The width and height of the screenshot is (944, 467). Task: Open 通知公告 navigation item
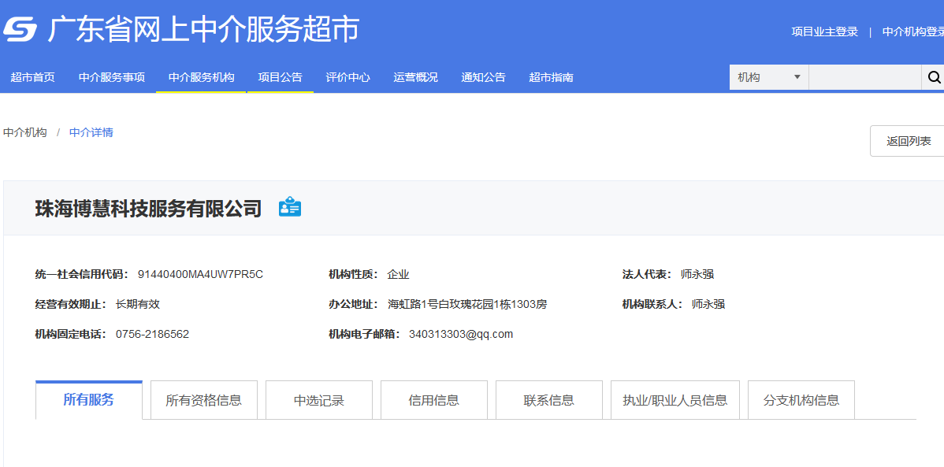click(x=484, y=77)
